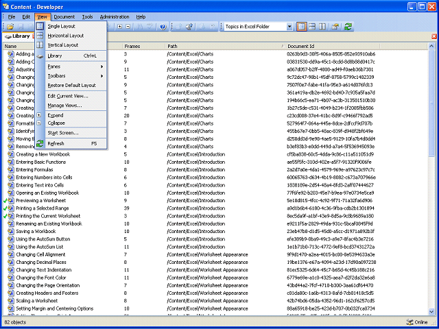Select Expand in the View menu
This screenshot has height=329, width=439.
point(71,115)
